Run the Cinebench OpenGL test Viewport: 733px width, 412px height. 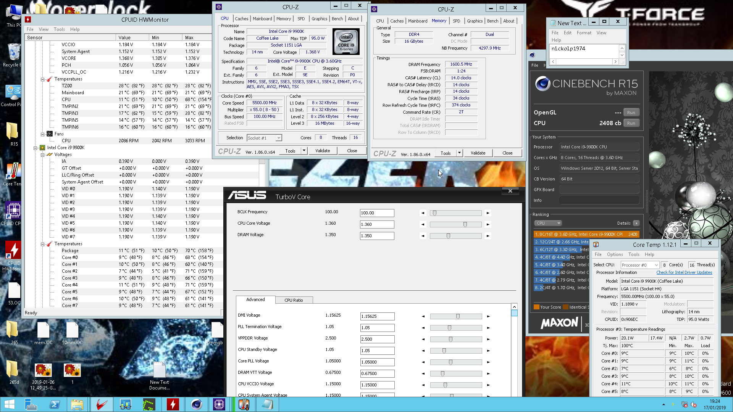(x=631, y=113)
